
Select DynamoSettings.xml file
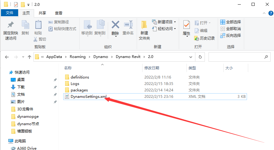coord(155,97)
